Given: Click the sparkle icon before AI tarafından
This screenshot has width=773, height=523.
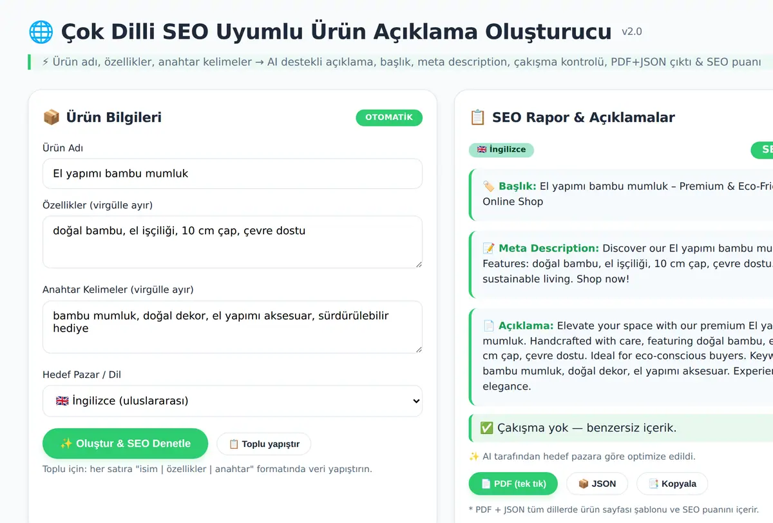Looking at the screenshot, I should tap(473, 457).
